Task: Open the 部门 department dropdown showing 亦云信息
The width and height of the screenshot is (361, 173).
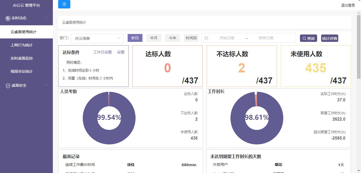Action: [x=97, y=38]
